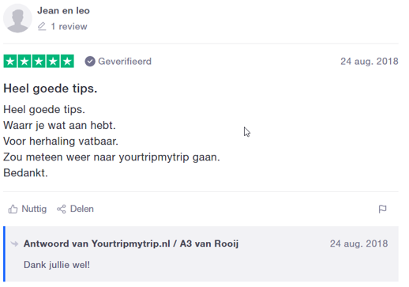Open the '1 review' link

[69, 26]
